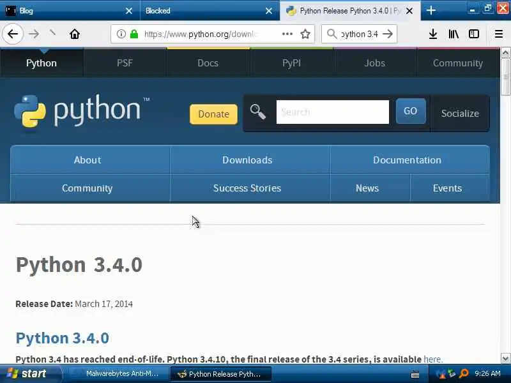Click the Release Date March 17, 2014 text
511x383 pixels.
[74, 304]
